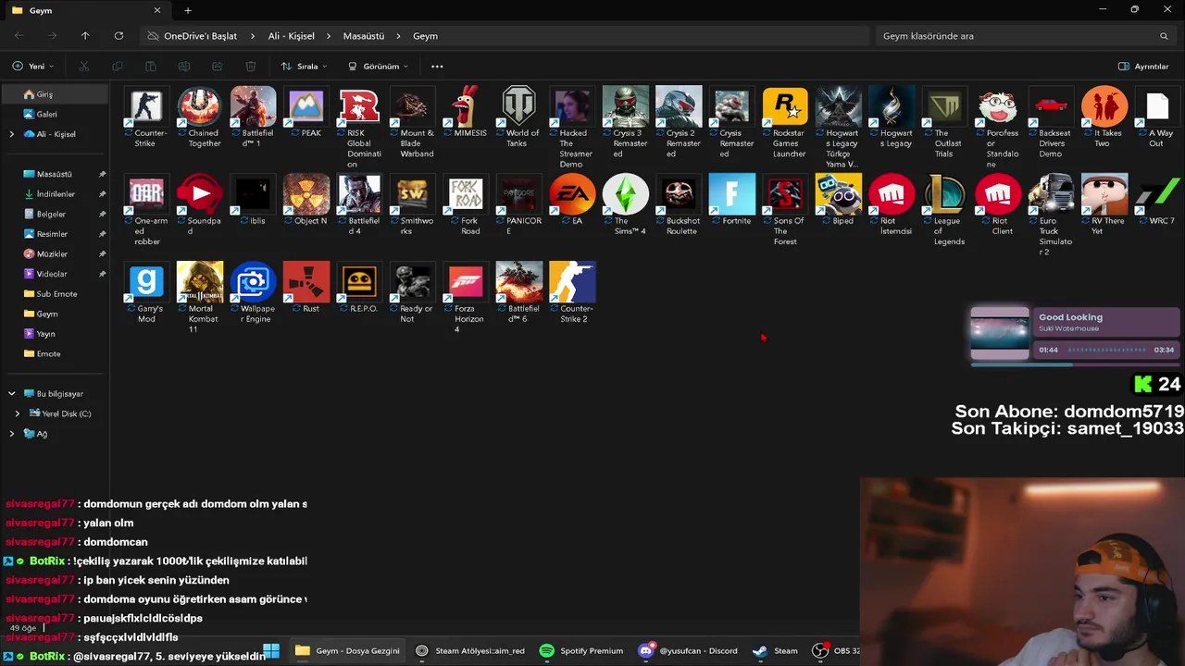
Task: Expand the Ali - Kişisel tree node
Action: pos(11,134)
